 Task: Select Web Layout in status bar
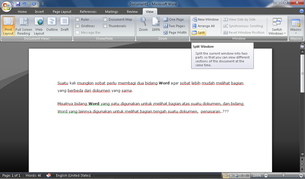point(236,175)
